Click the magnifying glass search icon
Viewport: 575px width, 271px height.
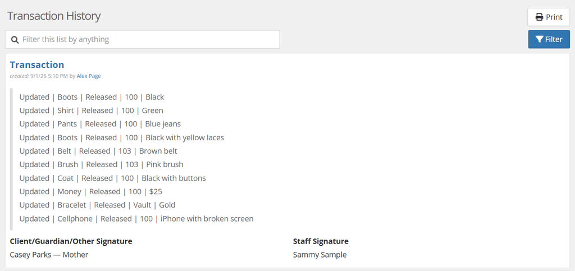point(15,39)
